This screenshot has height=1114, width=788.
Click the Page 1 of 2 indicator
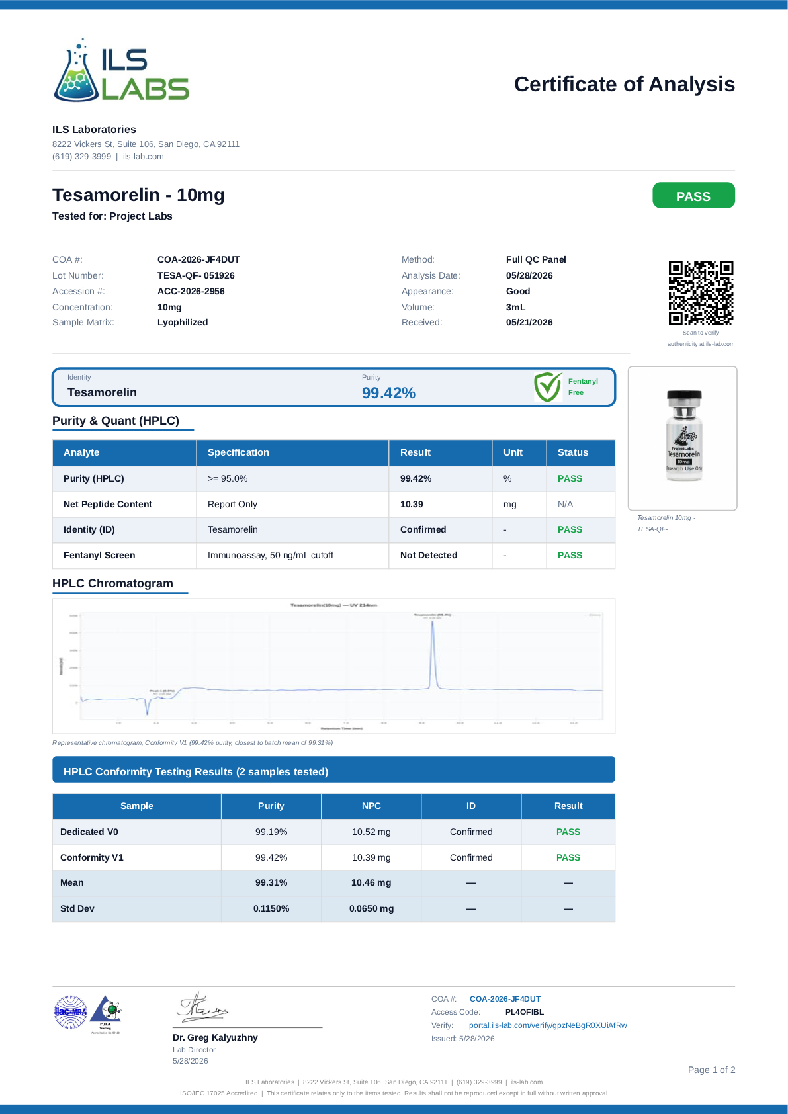(x=711, y=1070)
